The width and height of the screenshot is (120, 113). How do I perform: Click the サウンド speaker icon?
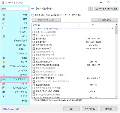(4, 96)
